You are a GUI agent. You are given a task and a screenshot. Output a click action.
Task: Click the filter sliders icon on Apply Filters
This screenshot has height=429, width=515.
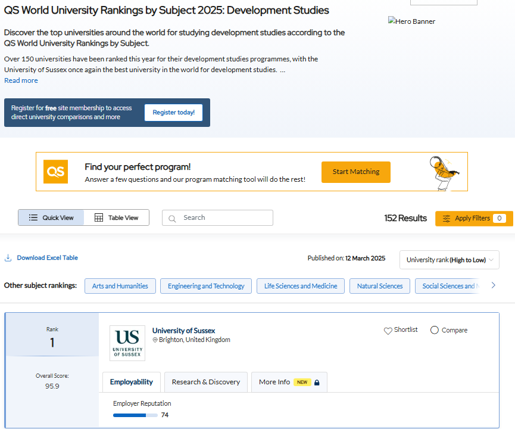coord(447,219)
